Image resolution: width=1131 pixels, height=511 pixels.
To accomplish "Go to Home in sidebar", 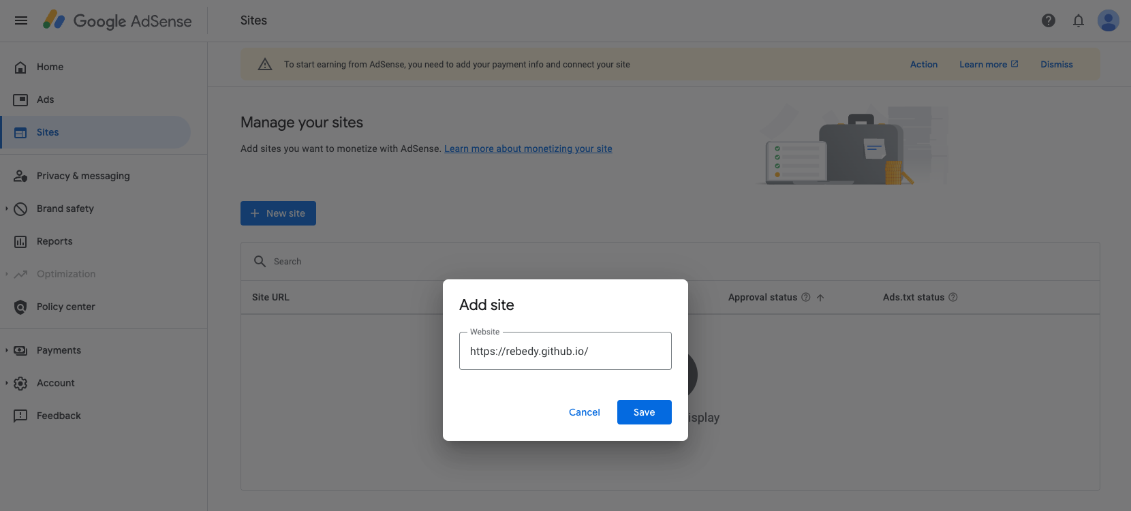I will point(95,67).
